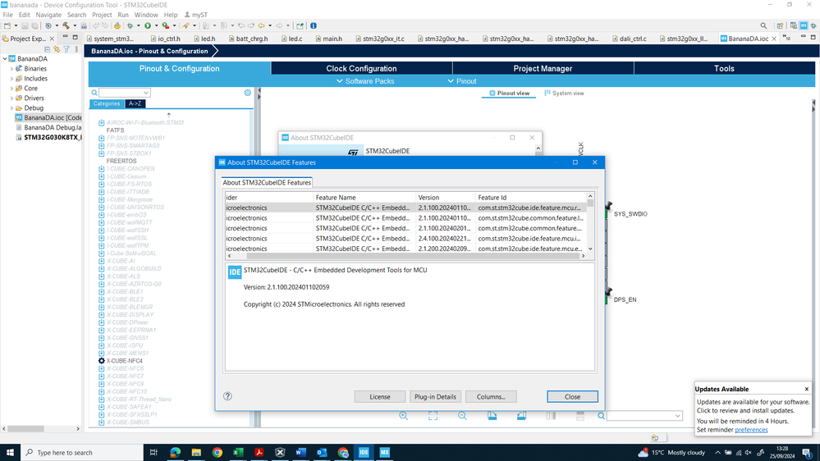Start debugging with the green bug icon

[x=131, y=25]
